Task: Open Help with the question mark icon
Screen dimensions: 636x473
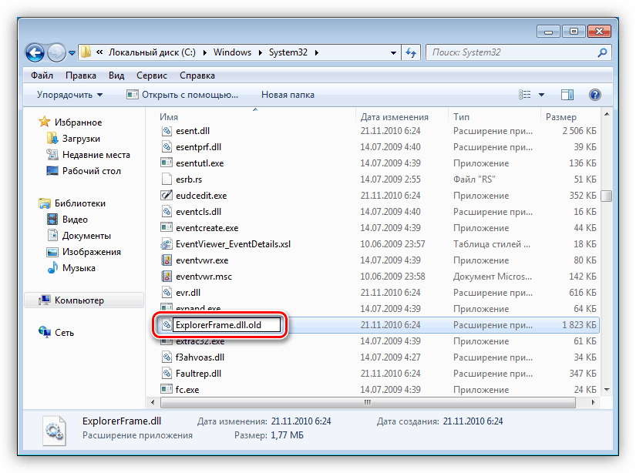Action: pos(594,95)
